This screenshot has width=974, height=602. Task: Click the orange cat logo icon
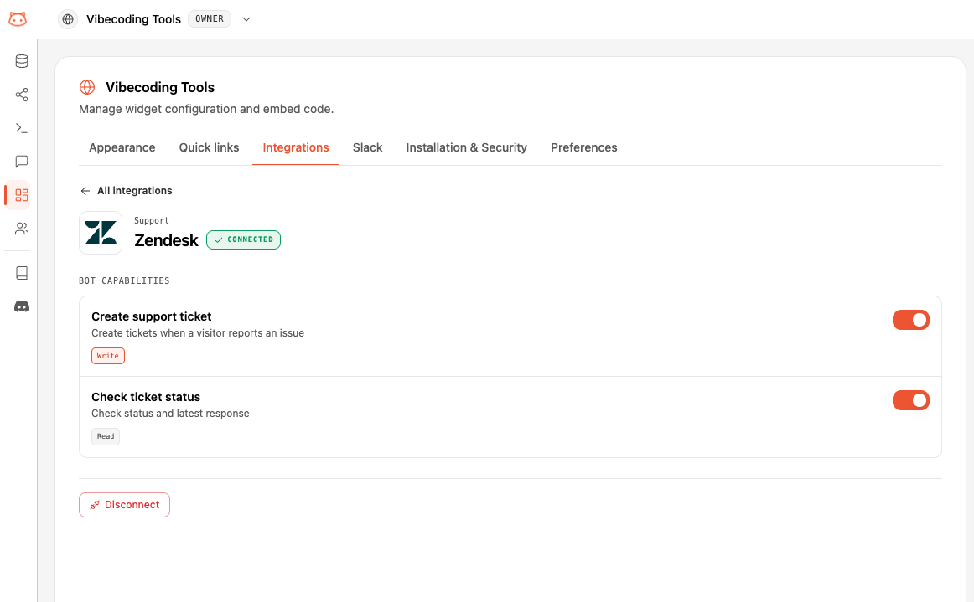18,19
